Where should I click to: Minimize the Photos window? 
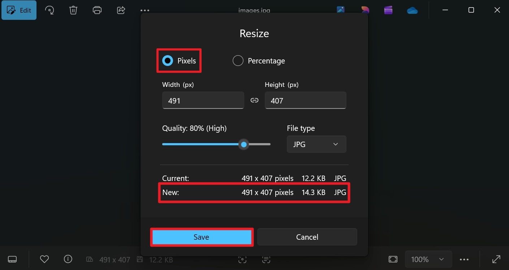tap(445, 10)
